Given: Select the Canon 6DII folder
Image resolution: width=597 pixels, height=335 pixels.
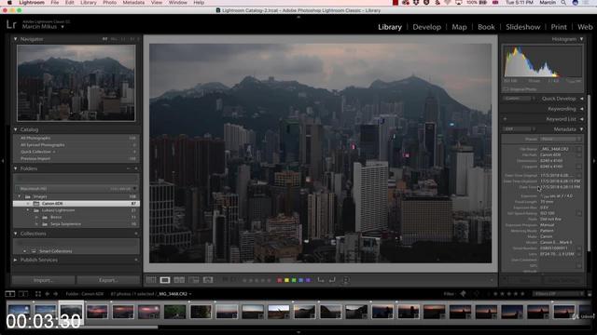Looking at the screenshot, I should 76,204.
